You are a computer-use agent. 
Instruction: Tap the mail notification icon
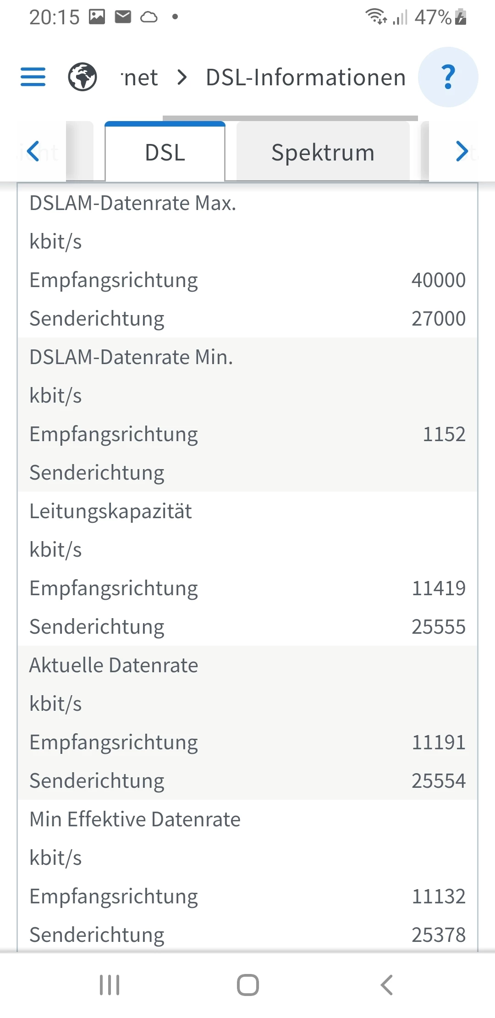123,17
